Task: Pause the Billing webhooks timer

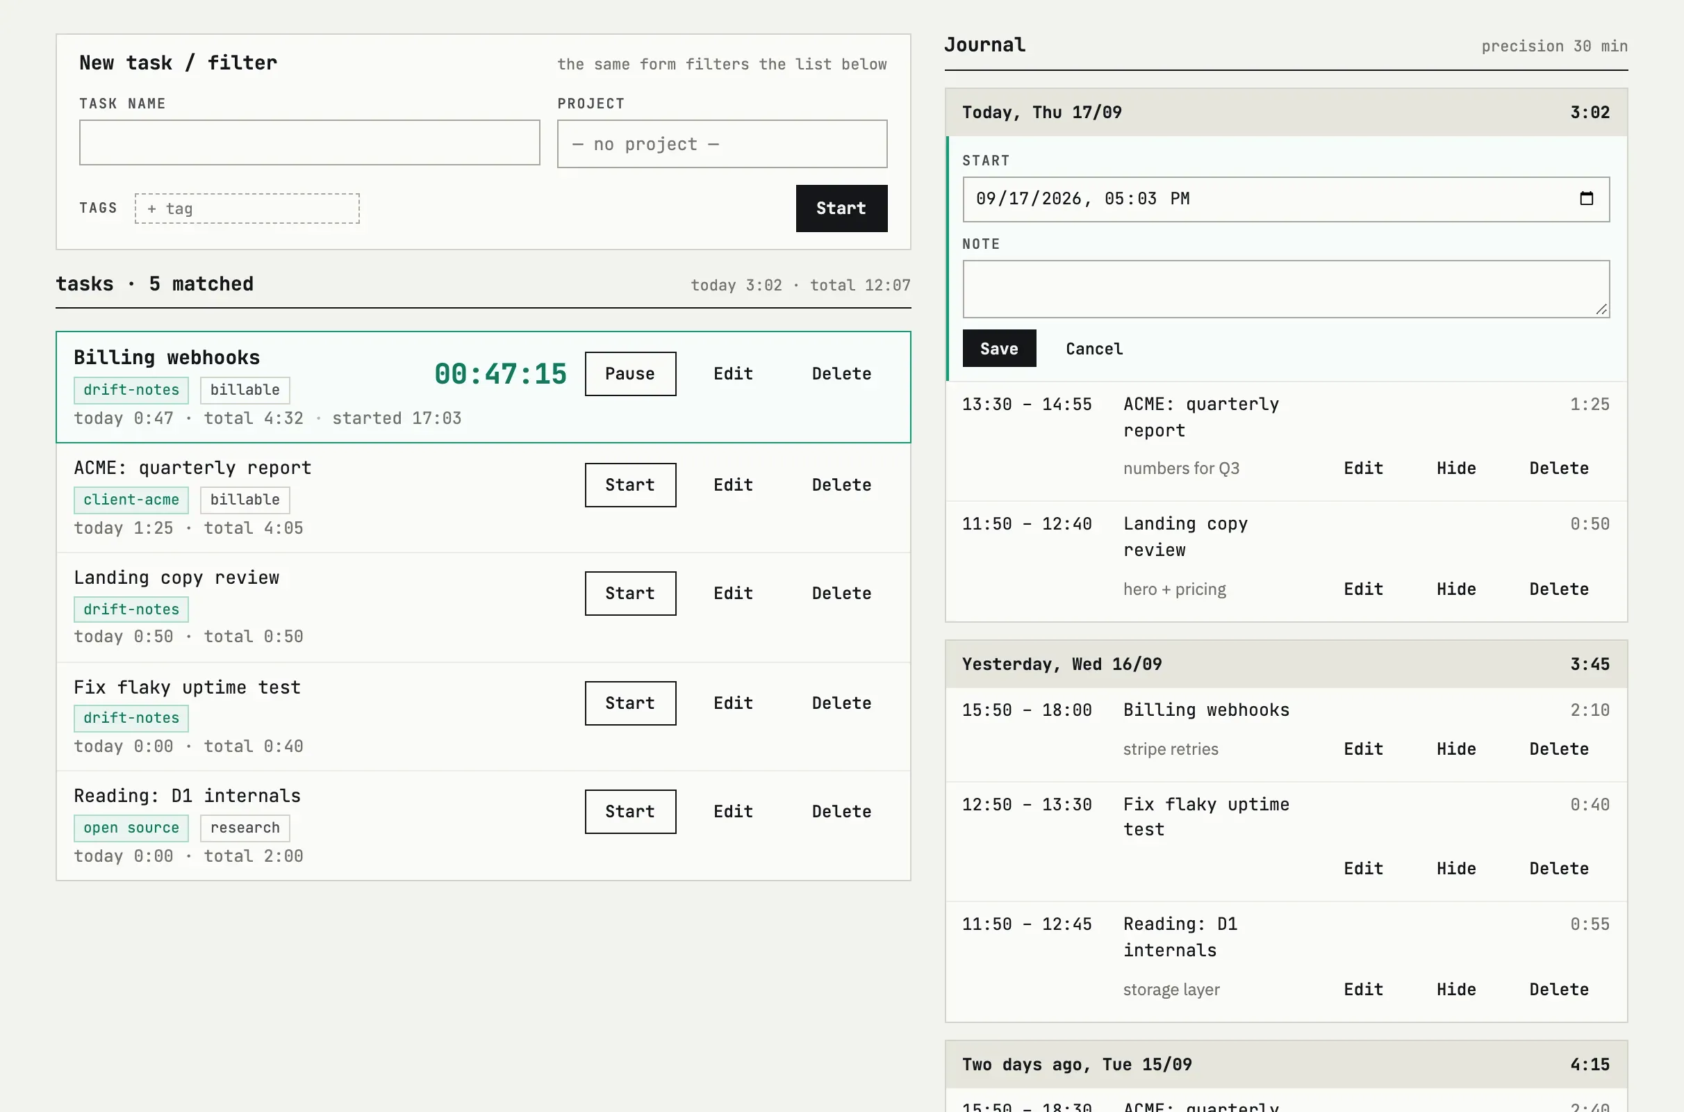Action: (x=629, y=374)
